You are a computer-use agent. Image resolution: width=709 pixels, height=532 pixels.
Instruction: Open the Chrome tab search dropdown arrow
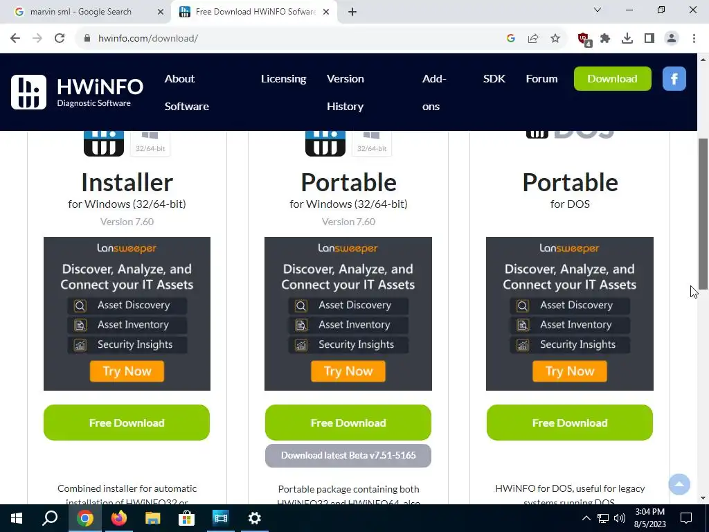tap(598, 10)
